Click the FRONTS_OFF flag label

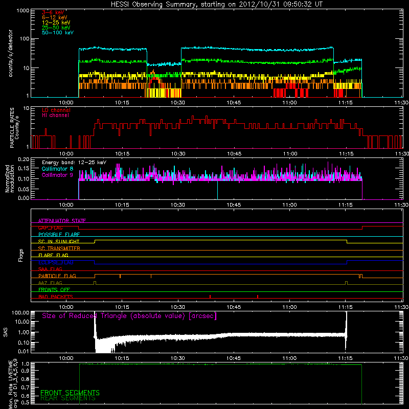[x=54, y=289]
